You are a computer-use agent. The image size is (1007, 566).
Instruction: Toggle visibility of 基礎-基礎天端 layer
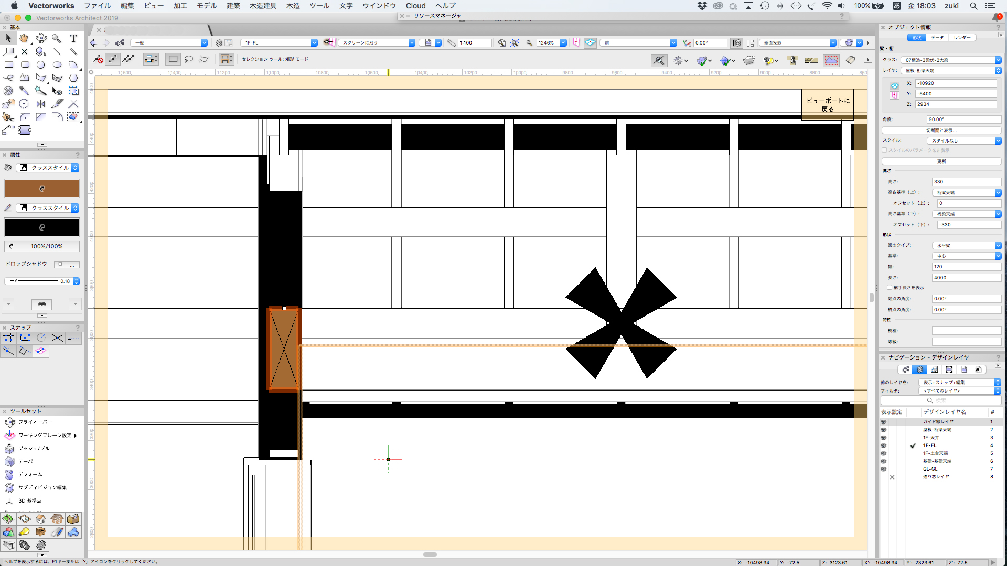coord(884,461)
